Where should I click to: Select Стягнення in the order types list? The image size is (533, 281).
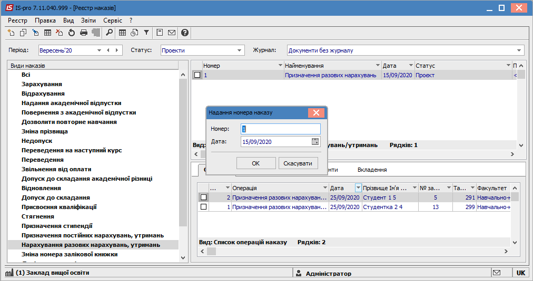point(38,216)
